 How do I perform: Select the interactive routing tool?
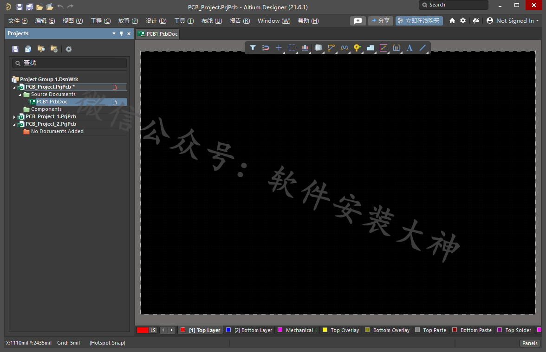point(331,48)
